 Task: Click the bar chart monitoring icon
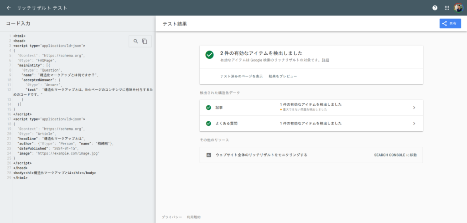point(209,155)
